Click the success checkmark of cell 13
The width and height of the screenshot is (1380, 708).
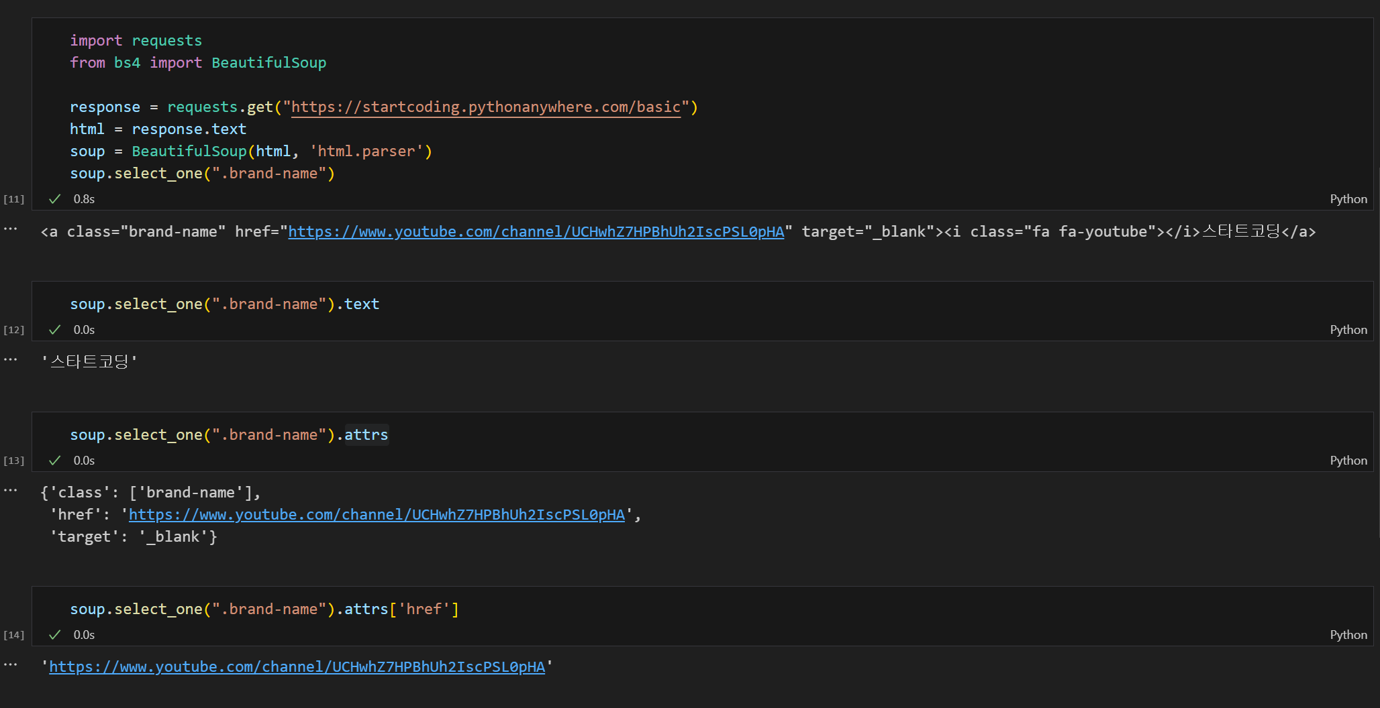click(x=55, y=461)
